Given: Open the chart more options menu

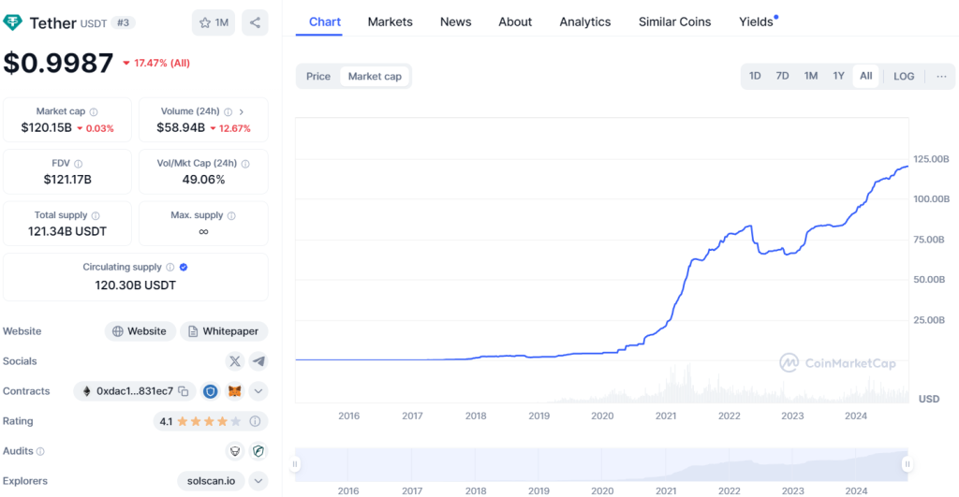Looking at the screenshot, I should click(941, 77).
